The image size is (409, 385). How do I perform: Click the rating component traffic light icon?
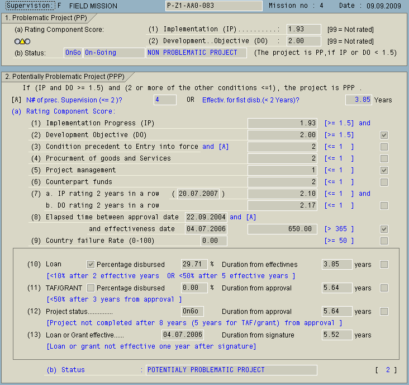(x=22, y=41)
